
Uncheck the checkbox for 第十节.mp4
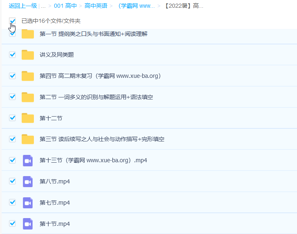[x=12, y=223]
